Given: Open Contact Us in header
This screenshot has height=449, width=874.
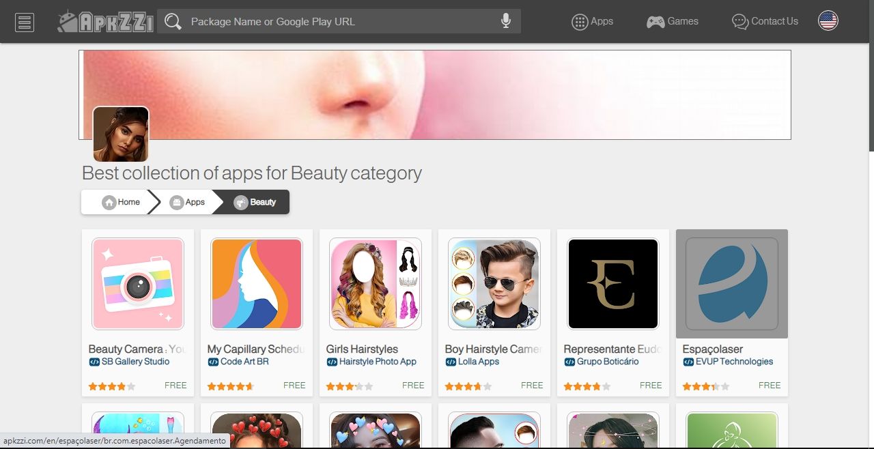Looking at the screenshot, I should [x=765, y=22].
